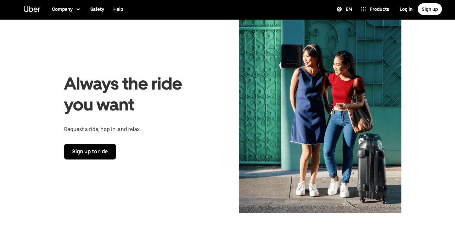Open the Help link in navigation
The image size is (455, 234).
pyautogui.click(x=118, y=9)
